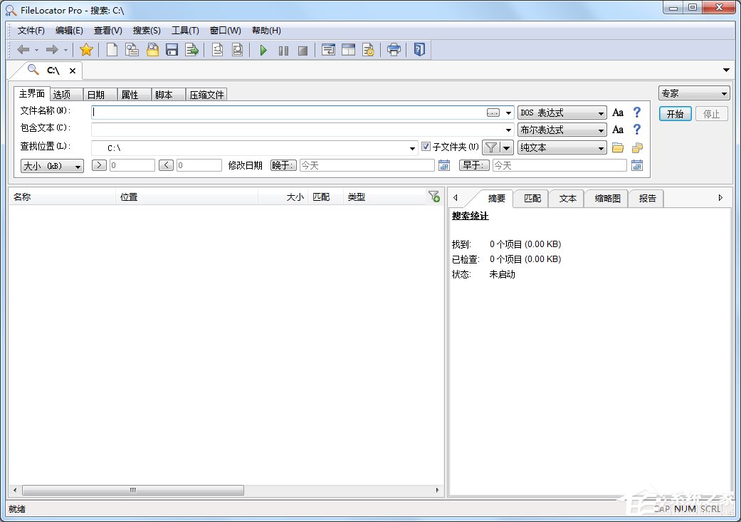741x522 pixels.
Task: Switch to the 压缩文件 tab
Action: [206, 95]
